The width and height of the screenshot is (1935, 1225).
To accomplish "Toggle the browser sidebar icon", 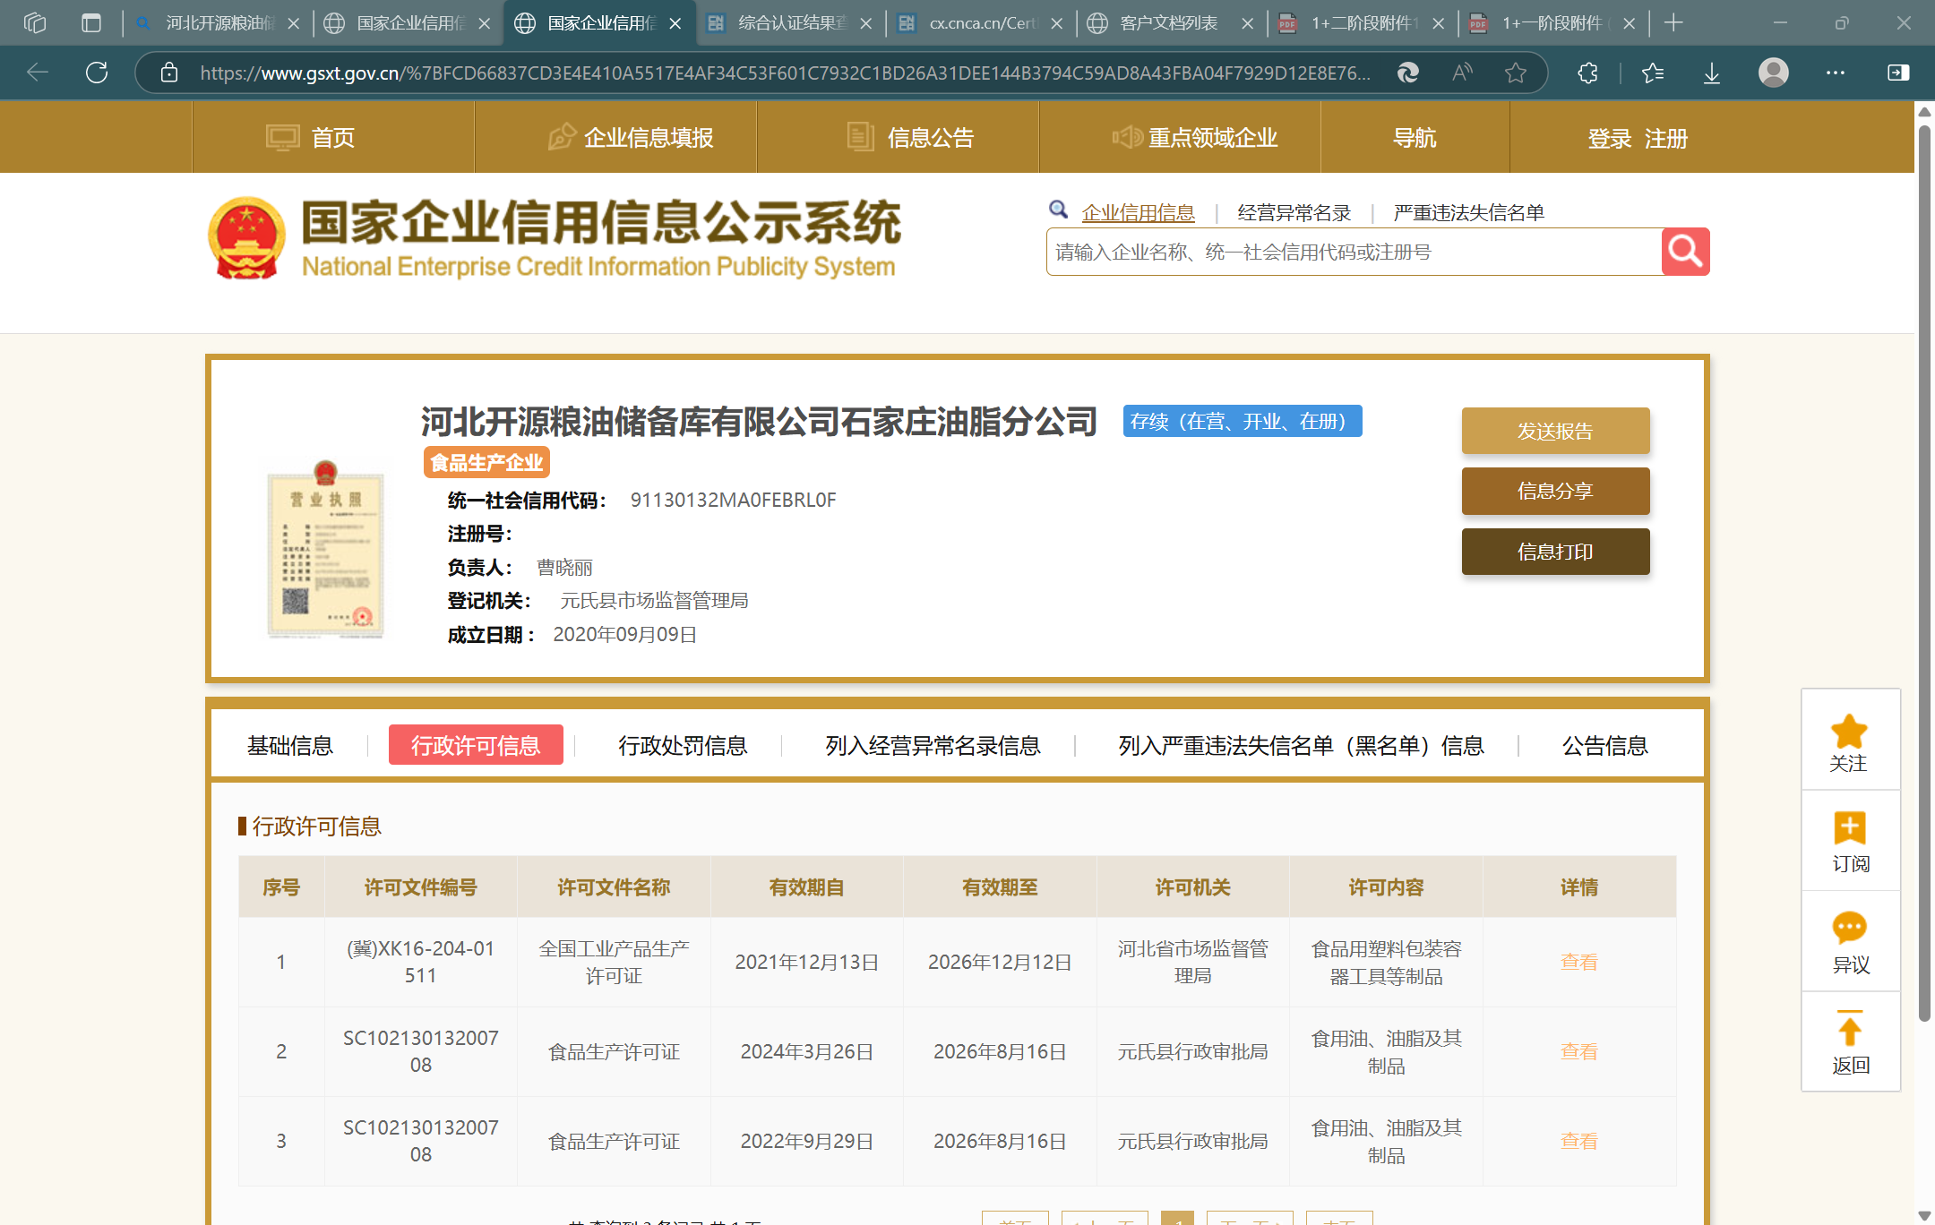I will [x=1898, y=73].
